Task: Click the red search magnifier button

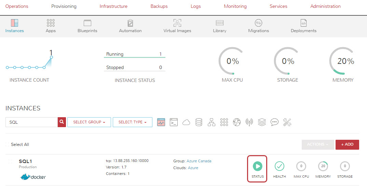Action: click(62, 122)
